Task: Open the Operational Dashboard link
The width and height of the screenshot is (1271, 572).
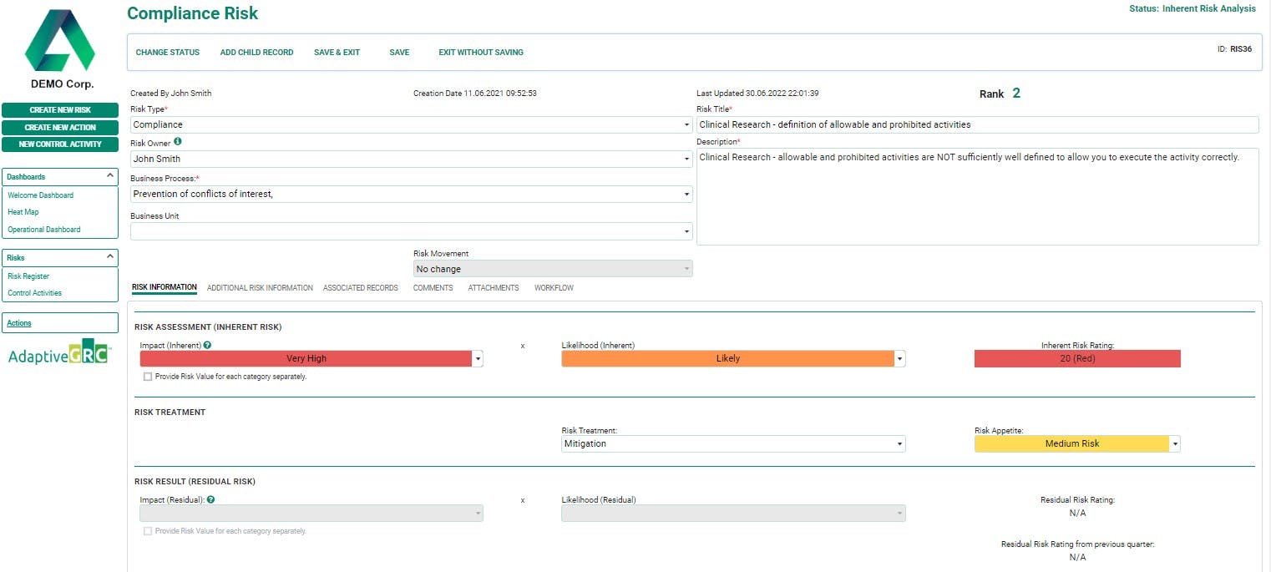Action: point(44,229)
